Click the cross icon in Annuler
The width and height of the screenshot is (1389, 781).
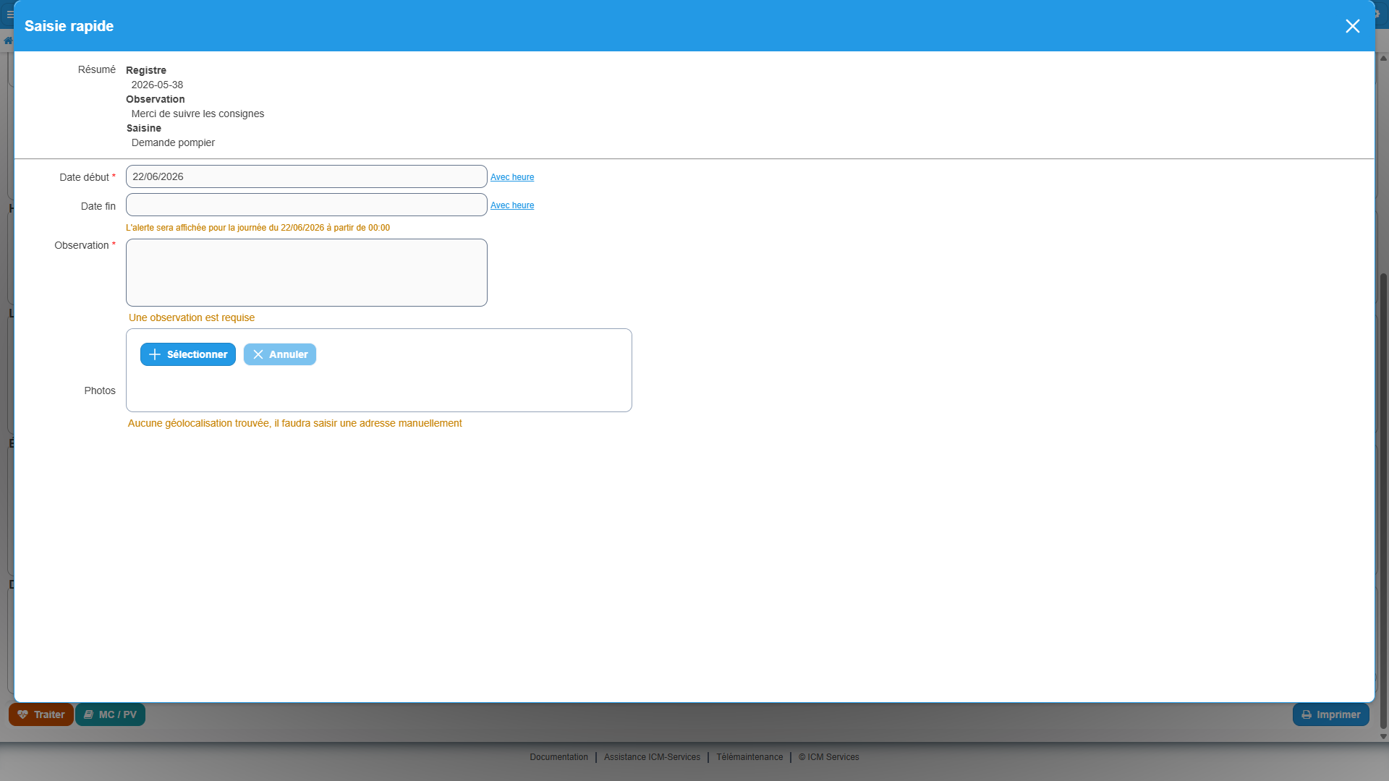point(258,354)
